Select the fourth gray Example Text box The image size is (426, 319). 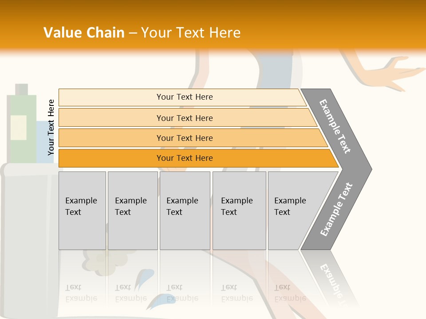pos(239,210)
